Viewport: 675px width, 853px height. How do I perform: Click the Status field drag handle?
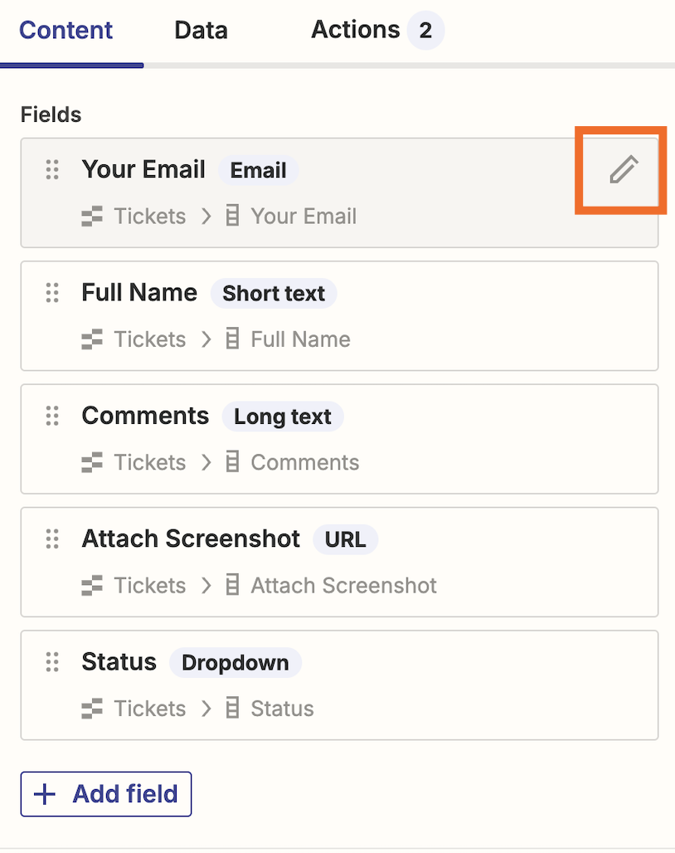52,662
